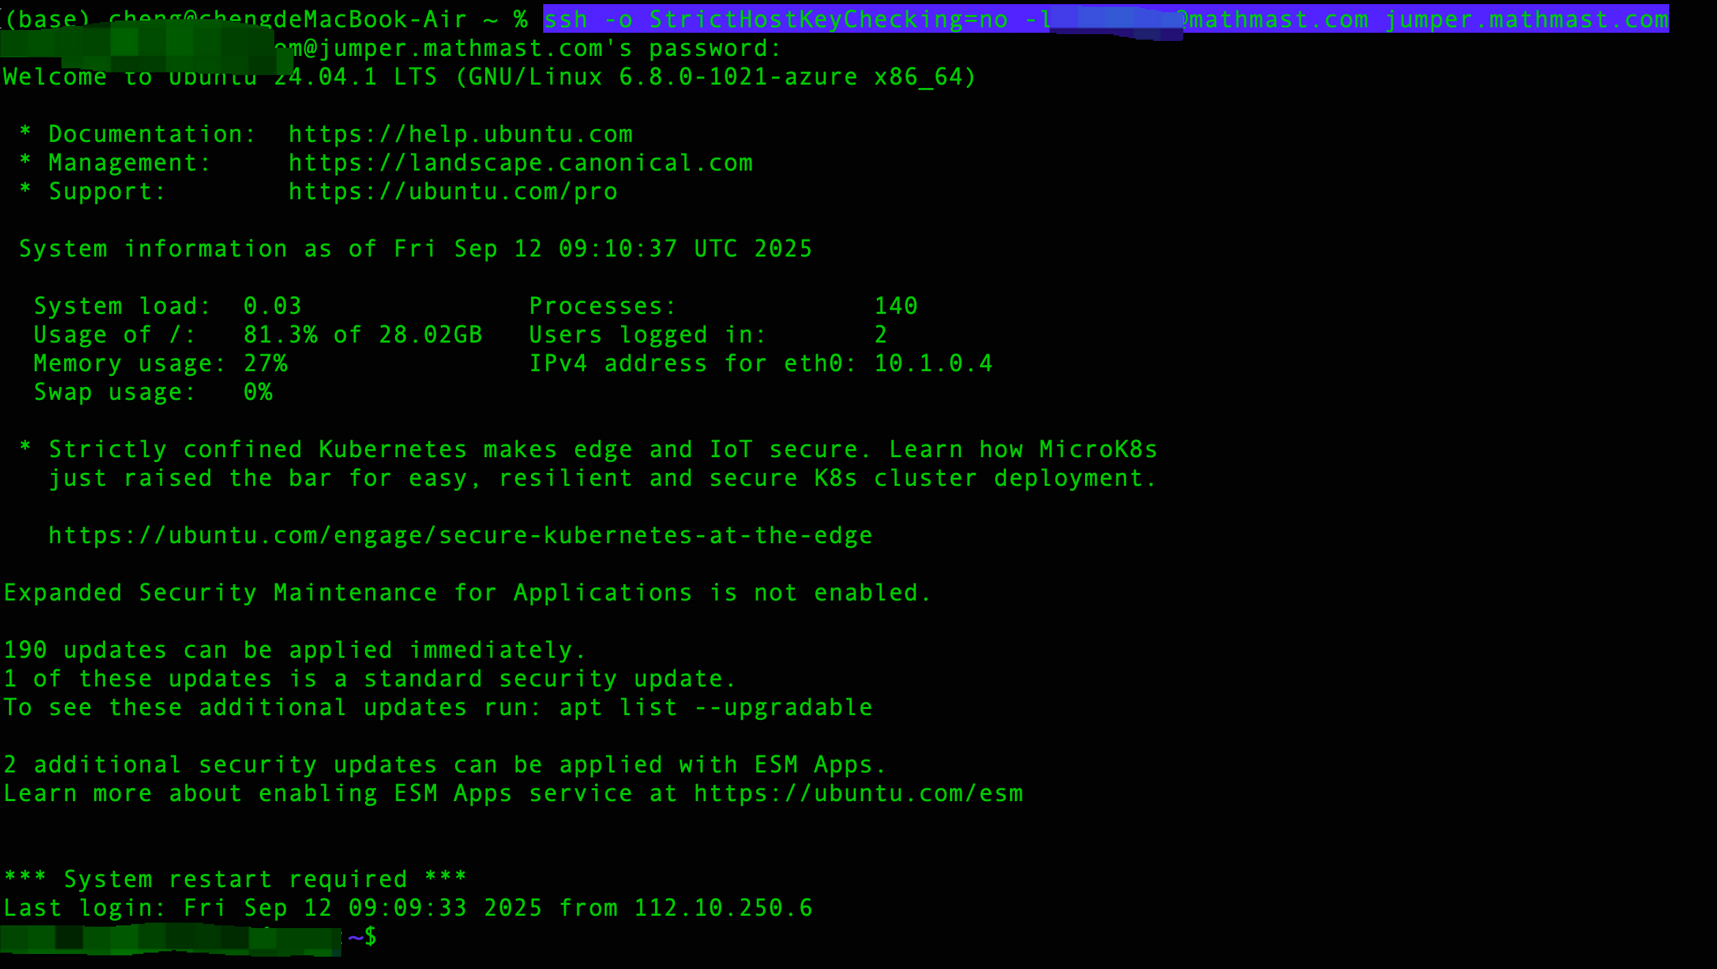Open the ubuntu.com/pro support link
The width and height of the screenshot is (1717, 969).
pyautogui.click(x=453, y=192)
